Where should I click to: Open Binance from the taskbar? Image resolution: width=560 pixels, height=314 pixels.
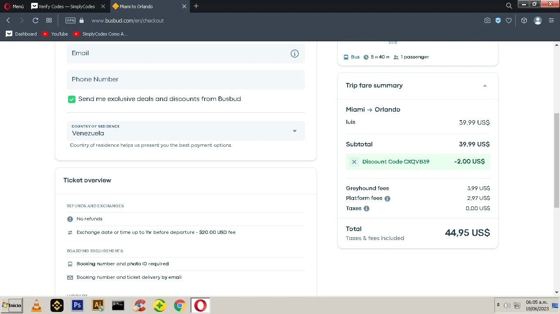pyautogui.click(x=57, y=305)
